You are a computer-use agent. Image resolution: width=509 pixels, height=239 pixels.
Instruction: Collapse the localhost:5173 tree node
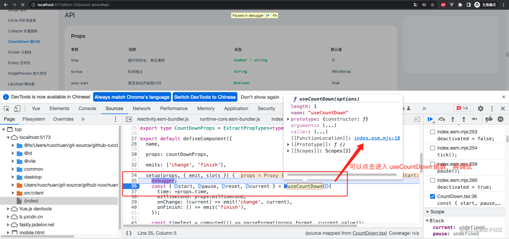click(8, 137)
